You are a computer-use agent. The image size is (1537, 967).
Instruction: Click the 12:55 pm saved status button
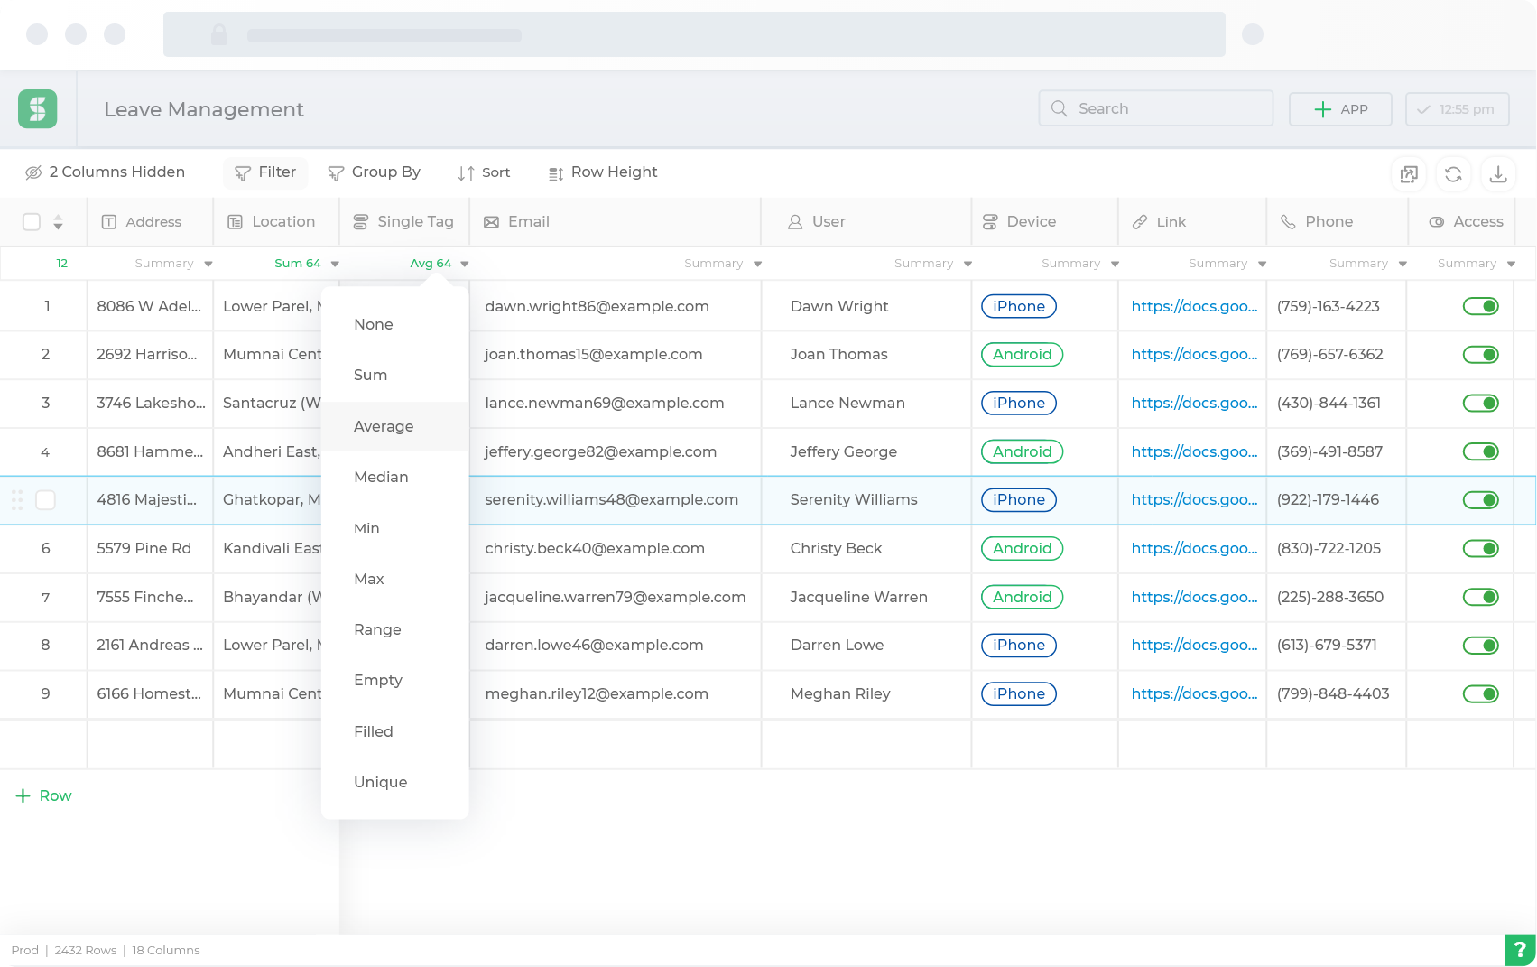[1458, 109]
